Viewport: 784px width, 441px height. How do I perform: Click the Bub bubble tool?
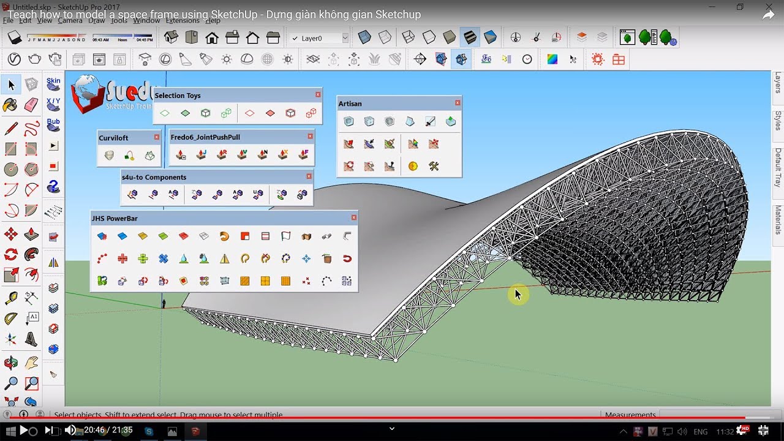coord(53,125)
